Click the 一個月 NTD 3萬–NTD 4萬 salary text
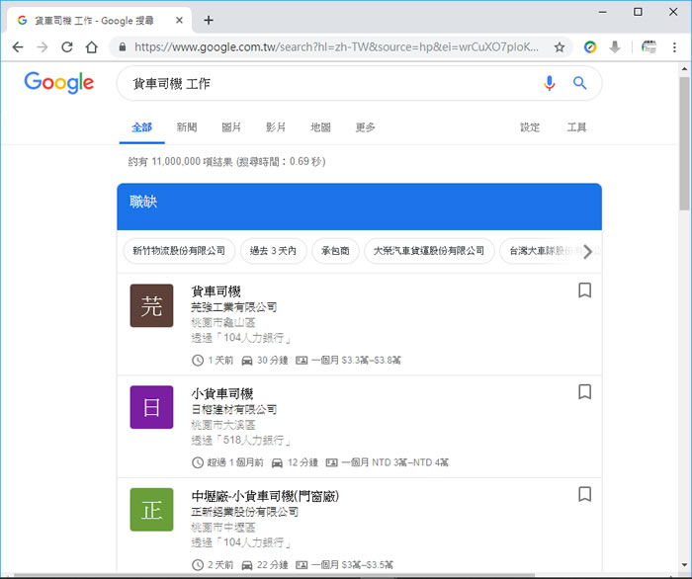Image resolution: width=692 pixels, height=579 pixels. [394, 462]
